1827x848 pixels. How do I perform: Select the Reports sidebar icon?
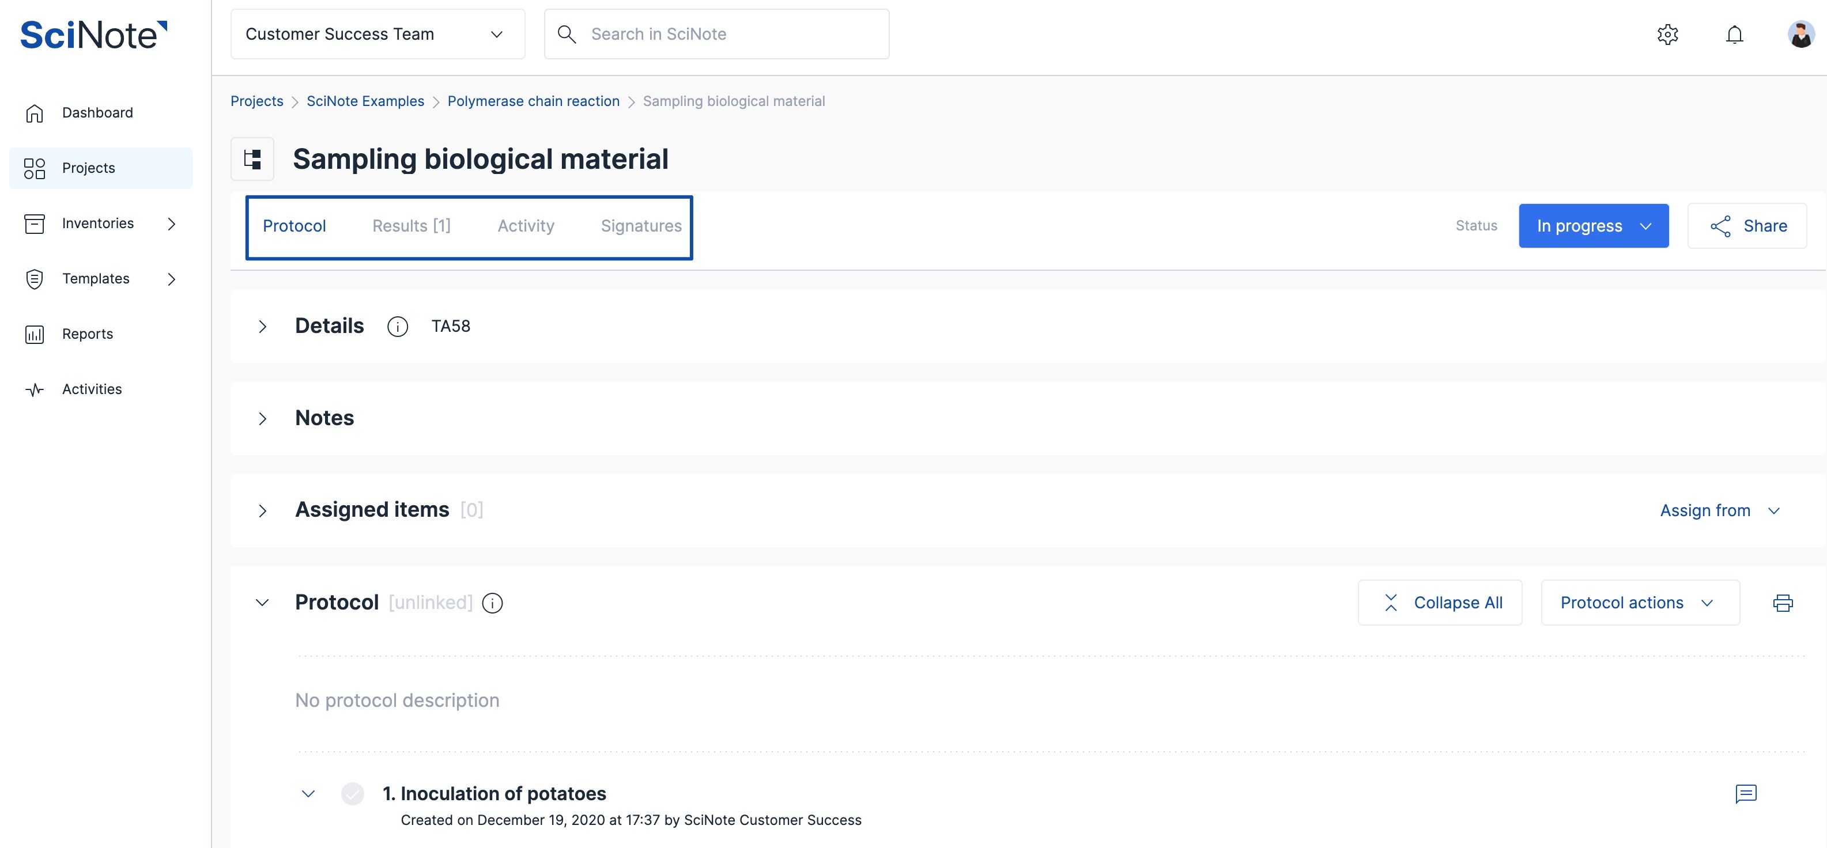[x=35, y=333]
